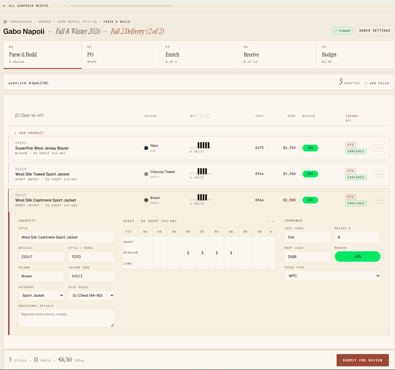Click the supplier name A Gent Z INC
The width and height of the screenshot is (395, 370).
tap(39, 83)
